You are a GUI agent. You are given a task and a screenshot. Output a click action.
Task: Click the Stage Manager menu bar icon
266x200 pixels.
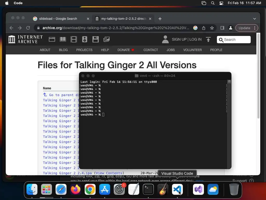click(204, 3)
